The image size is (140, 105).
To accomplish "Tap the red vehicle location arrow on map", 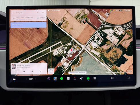I will (71, 50).
